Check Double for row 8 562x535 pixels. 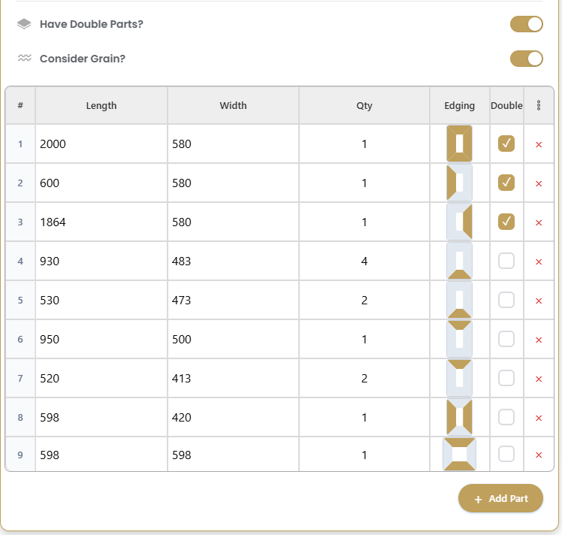click(x=506, y=417)
